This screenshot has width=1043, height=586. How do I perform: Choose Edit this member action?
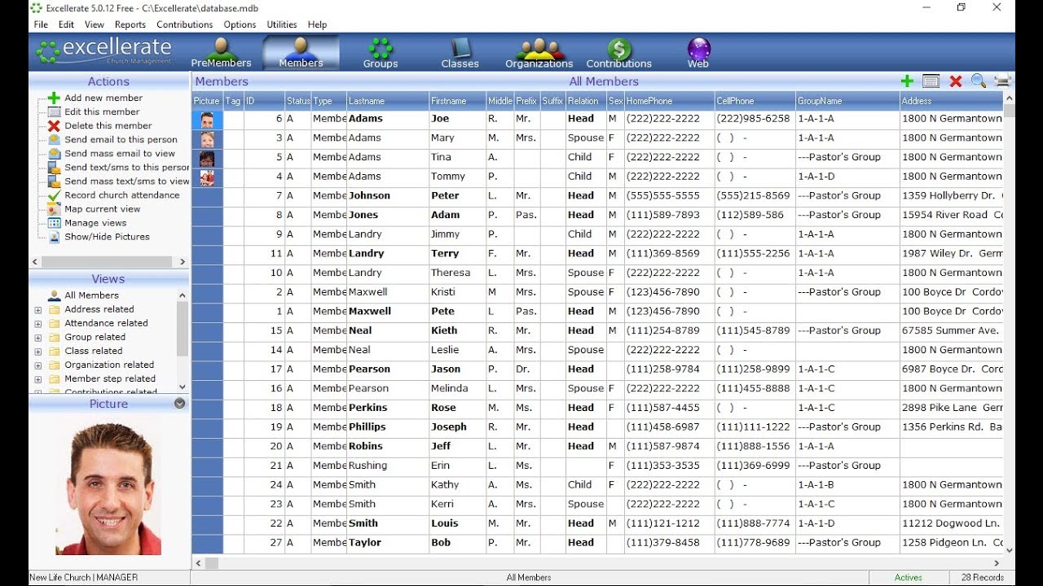(x=94, y=112)
